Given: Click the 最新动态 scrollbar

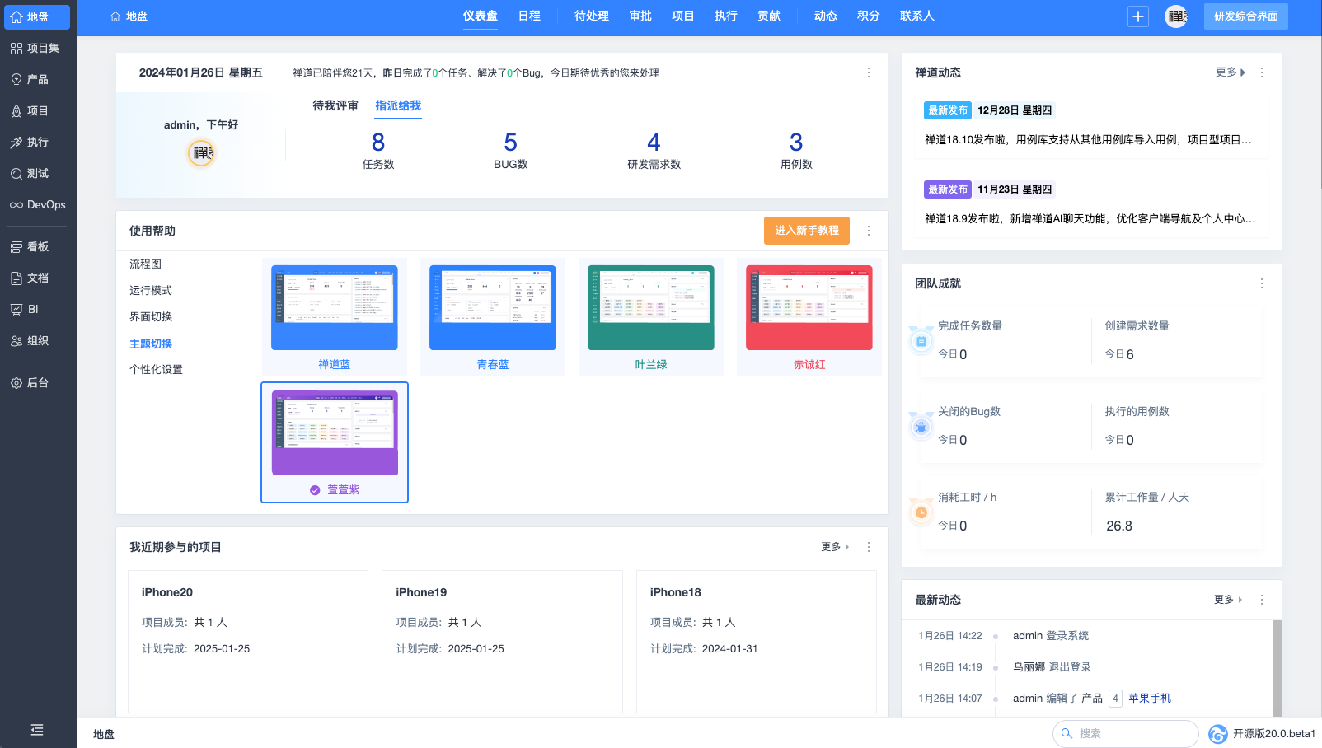Looking at the screenshot, I should pyautogui.click(x=1277, y=668).
